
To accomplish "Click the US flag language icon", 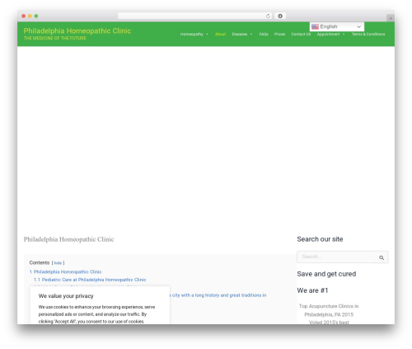I will 315,26.
